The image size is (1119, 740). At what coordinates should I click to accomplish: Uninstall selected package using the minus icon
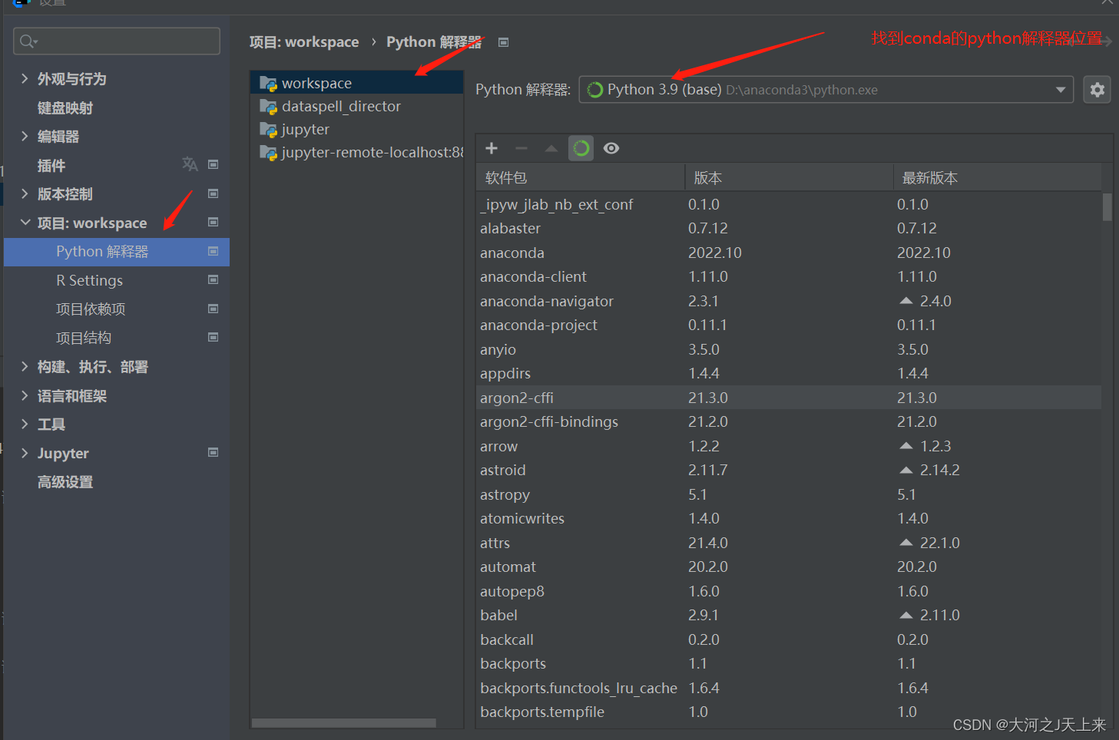pyautogui.click(x=521, y=148)
